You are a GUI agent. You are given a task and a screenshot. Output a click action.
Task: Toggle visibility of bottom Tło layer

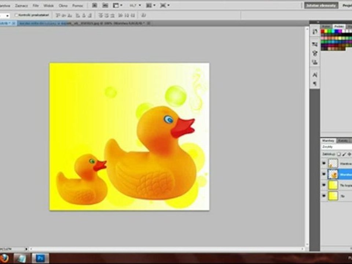pos(324,196)
